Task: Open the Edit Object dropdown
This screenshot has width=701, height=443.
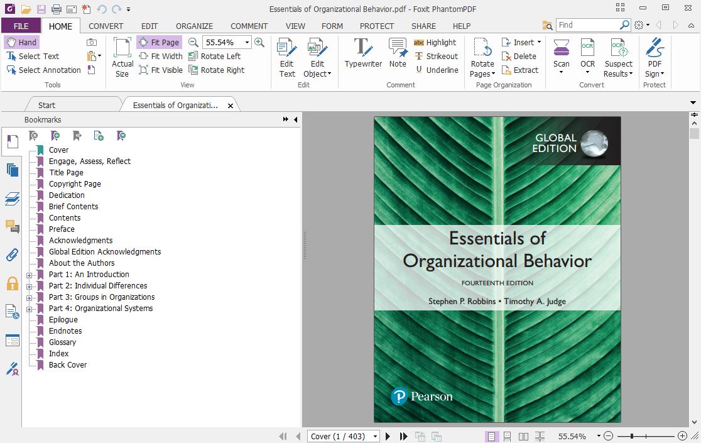Action: [x=317, y=58]
